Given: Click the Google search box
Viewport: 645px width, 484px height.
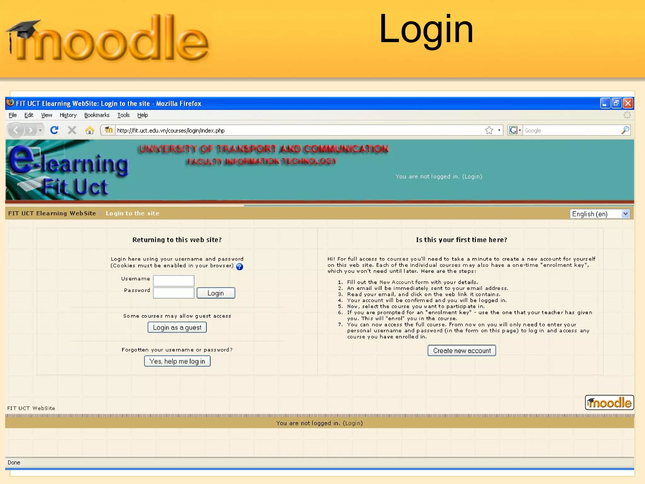Looking at the screenshot, I should pos(571,130).
